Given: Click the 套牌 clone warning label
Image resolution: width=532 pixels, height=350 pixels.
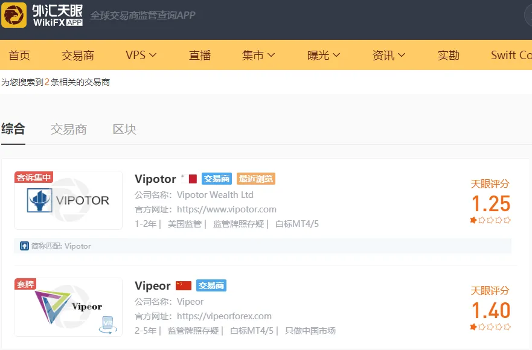Looking at the screenshot, I should click(x=25, y=284).
